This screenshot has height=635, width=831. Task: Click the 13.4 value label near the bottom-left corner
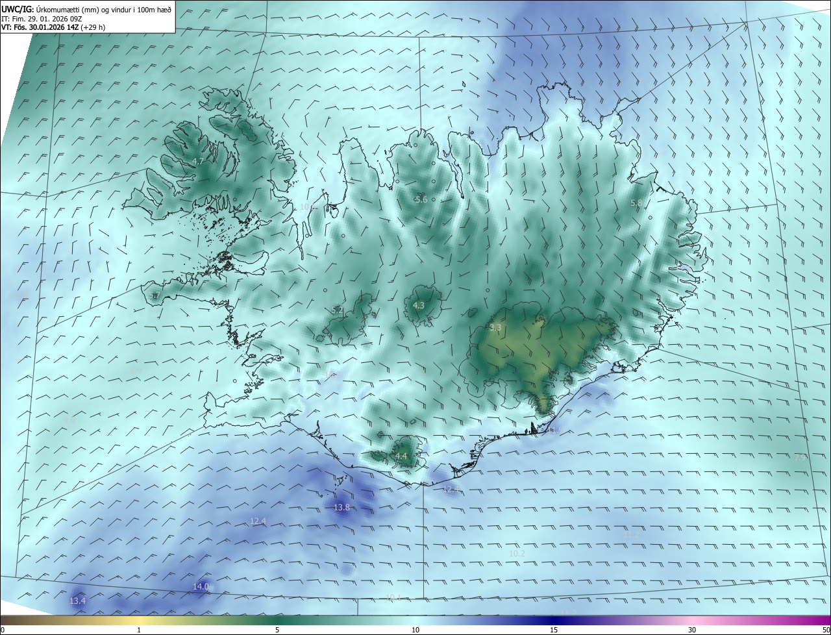(77, 601)
